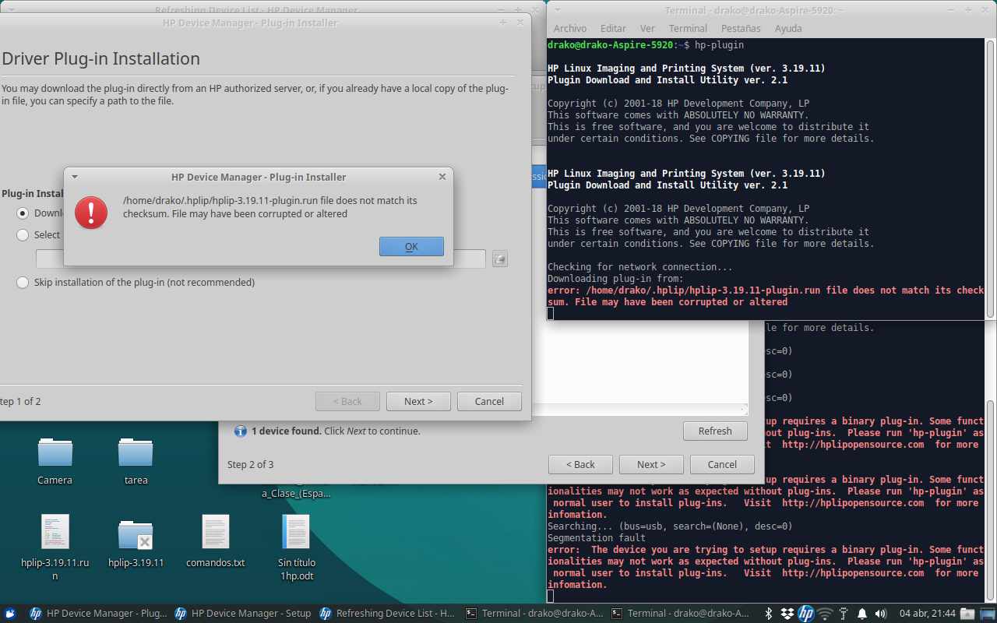The image size is (997, 623).
Task: Click the HP tray icon
Action: (x=805, y=614)
